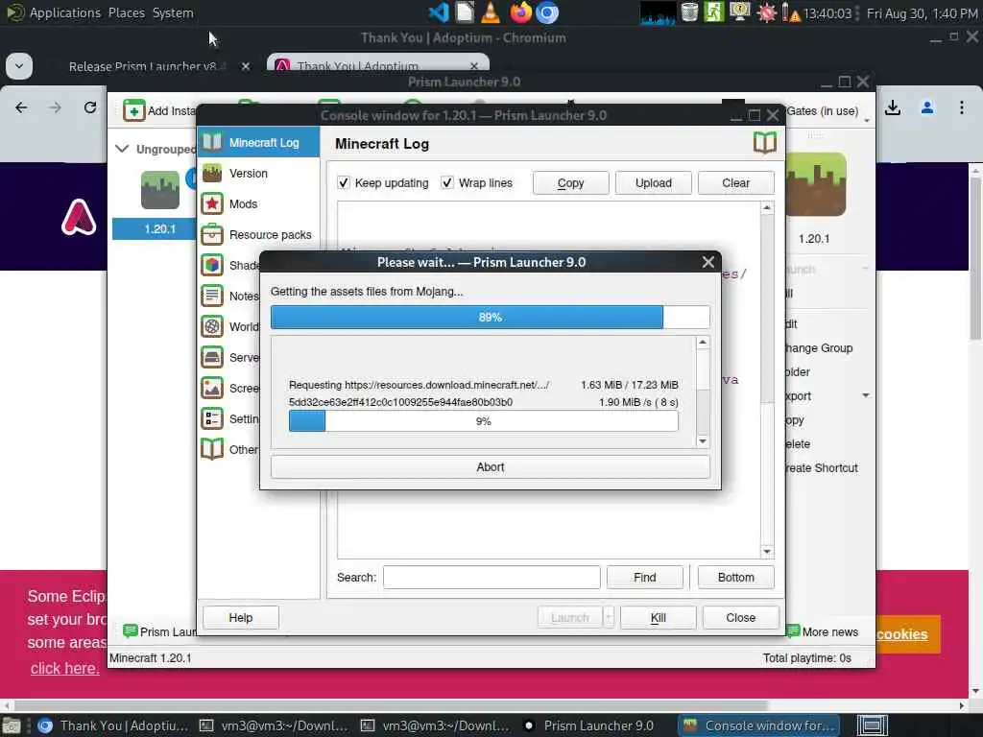
Task: Click the Version grass block icon
Action: click(x=212, y=173)
